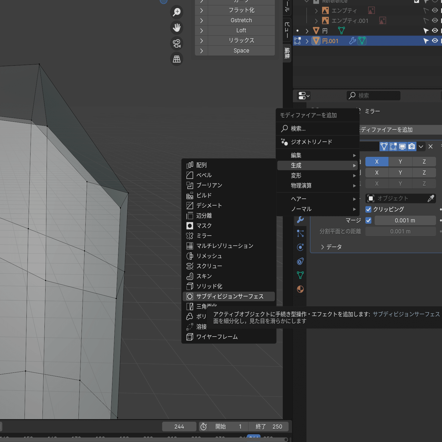Screen dimensions: 442x442
Task: Toggle modifier render camera icon
Action: pos(412,146)
